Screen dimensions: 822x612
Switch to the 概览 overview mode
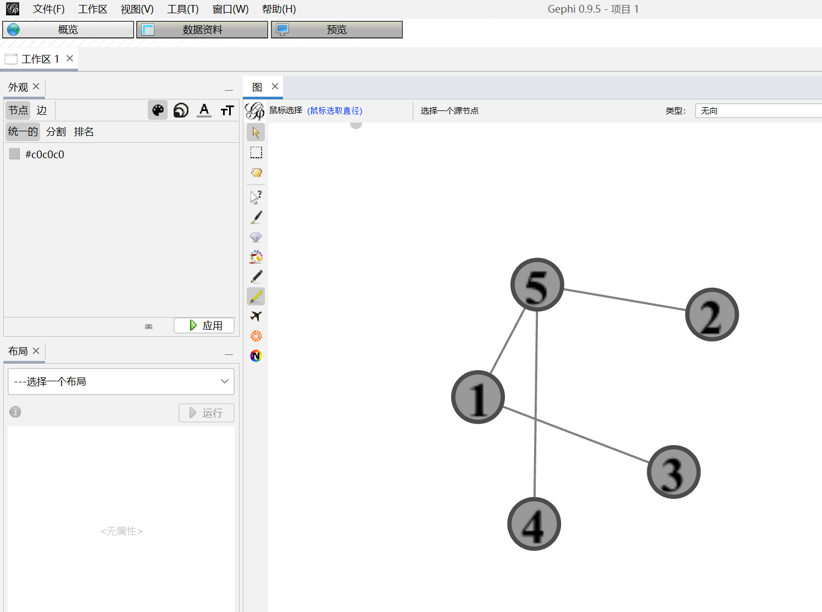[x=68, y=30]
